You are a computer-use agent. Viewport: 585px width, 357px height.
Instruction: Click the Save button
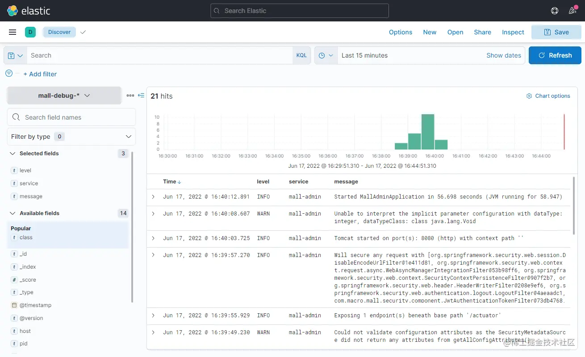[x=556, y=32]
